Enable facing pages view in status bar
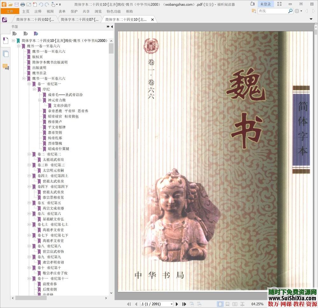The width and height of the screenshot is (318, 308). (235, 304)
